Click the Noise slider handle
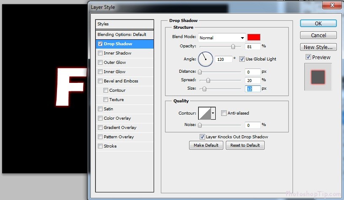This screenshot has width=344, height=200. click(200, 125)
